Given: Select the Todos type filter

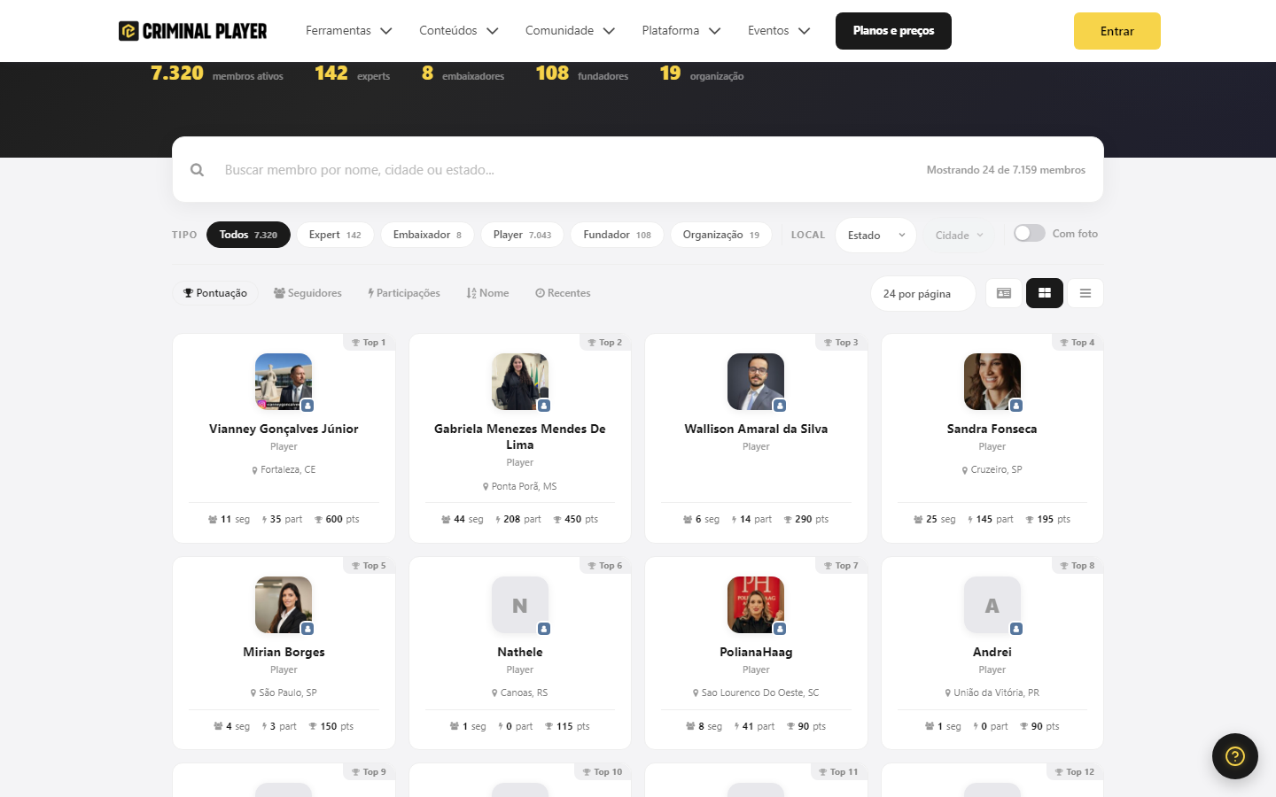Looking at the screenshot, I should click(248, 235).
